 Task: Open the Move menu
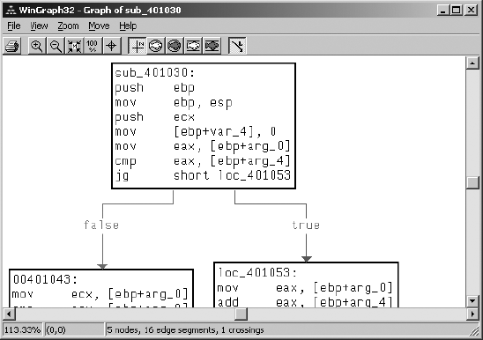[99, 26]
